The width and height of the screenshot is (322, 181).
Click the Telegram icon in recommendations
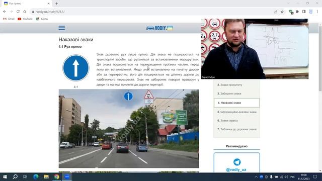click(x=237, y=162)
